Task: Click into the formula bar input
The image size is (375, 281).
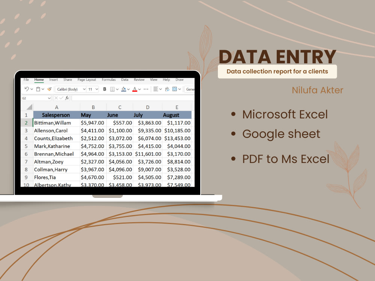Action: tap(133, 98)
